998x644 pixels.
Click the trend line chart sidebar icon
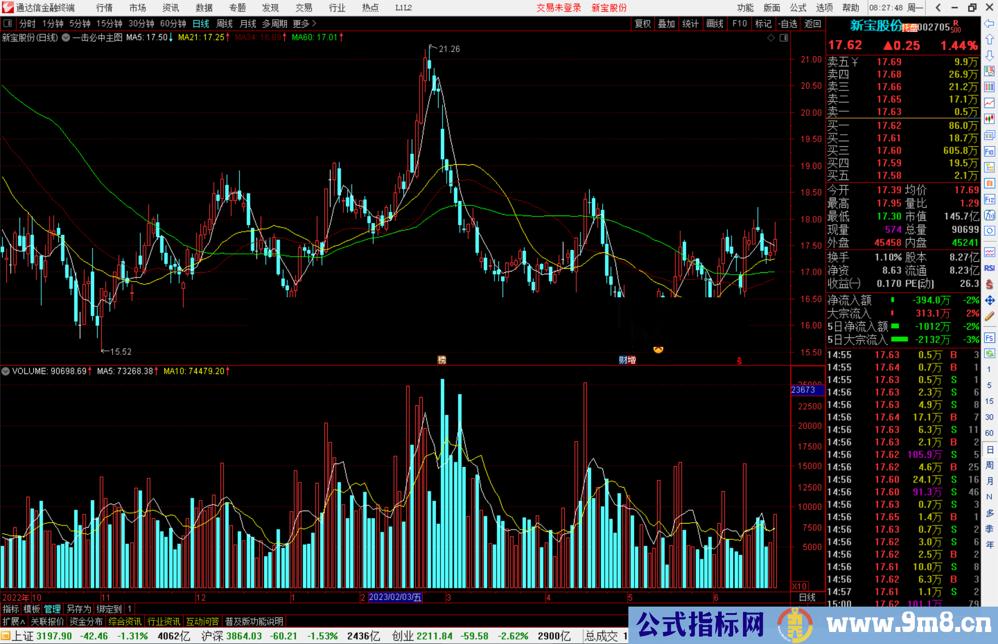(x=989, y=103)
